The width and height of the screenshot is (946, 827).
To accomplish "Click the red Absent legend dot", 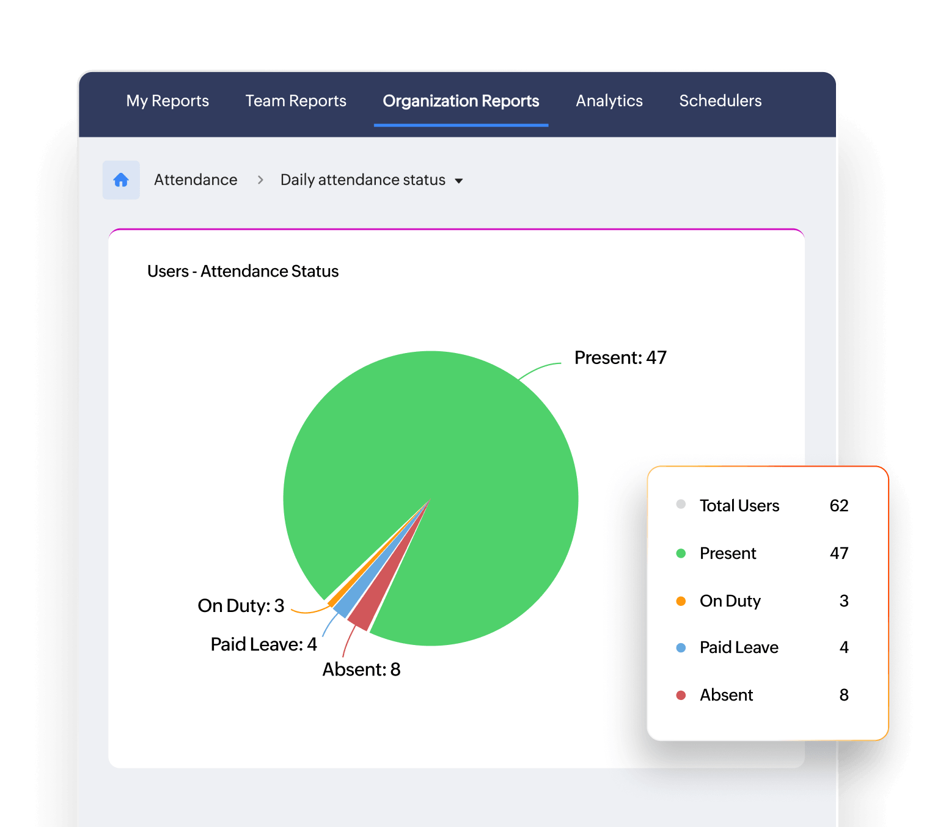I will pos(681,695).
